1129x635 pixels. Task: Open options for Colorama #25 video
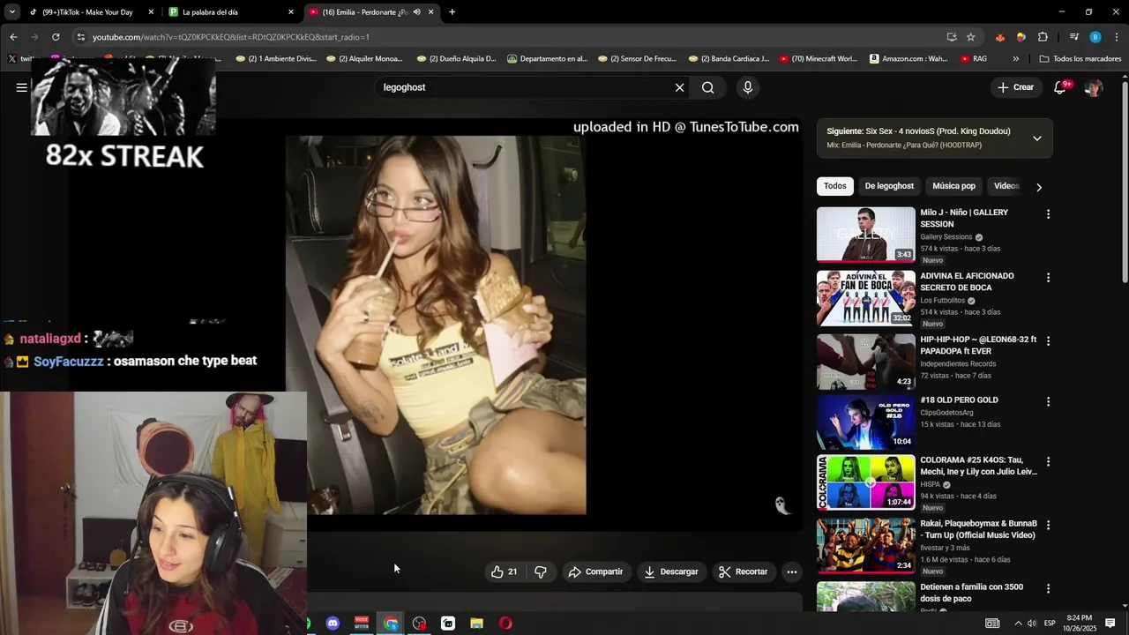(x=1048, y=461)
